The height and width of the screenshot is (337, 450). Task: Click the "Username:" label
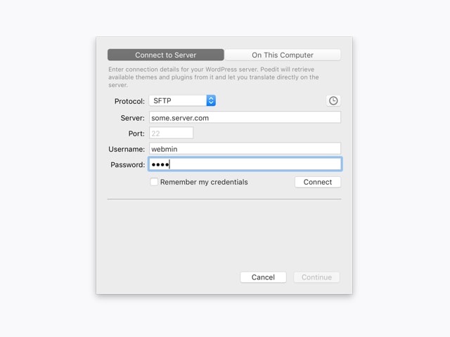(x=127, y=149)
